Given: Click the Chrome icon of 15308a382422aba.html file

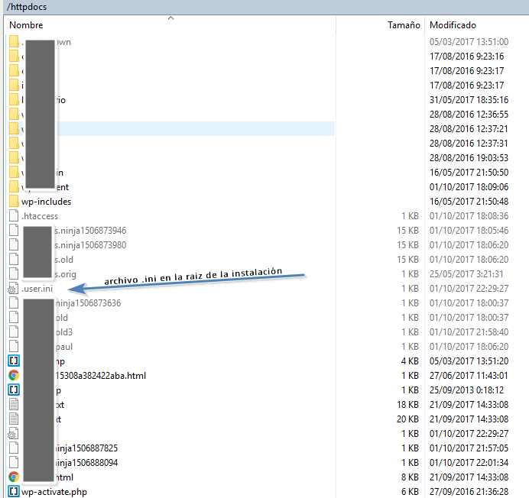Looking at the screenshot, I should click(x=14, y=375).
